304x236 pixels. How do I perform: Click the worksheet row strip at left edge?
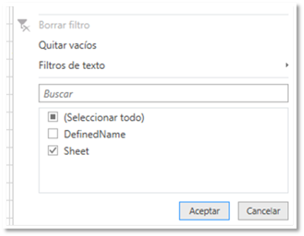10,116
